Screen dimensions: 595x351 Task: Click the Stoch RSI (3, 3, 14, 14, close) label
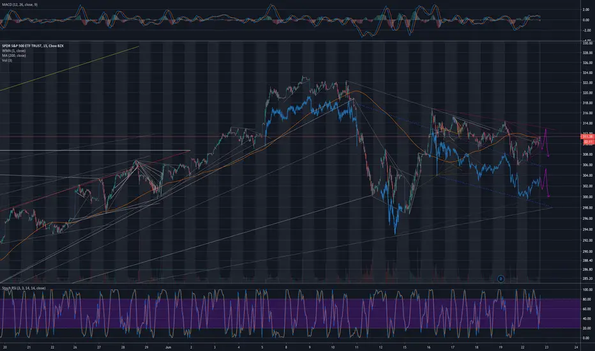tap(24, 288)
